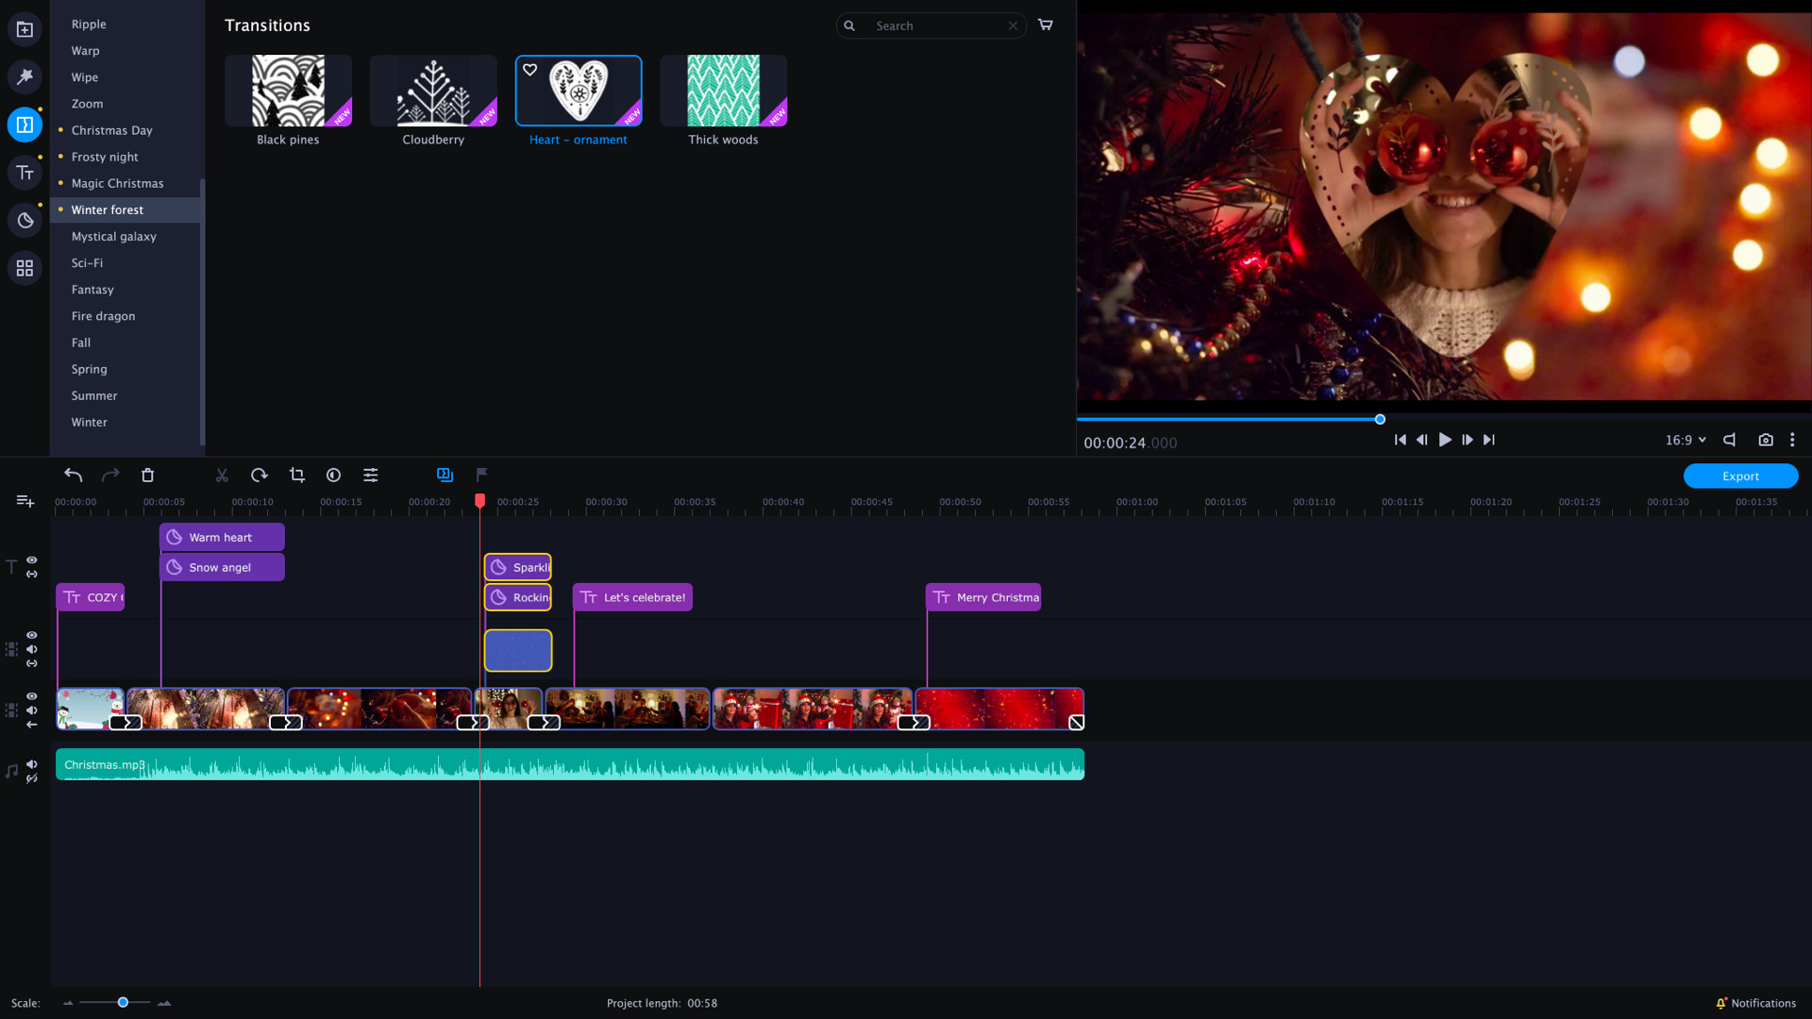The width and height of the screenshot is (1812, 1019).
Task: Switch to the Winter forest category
Action: coord(107,209)
